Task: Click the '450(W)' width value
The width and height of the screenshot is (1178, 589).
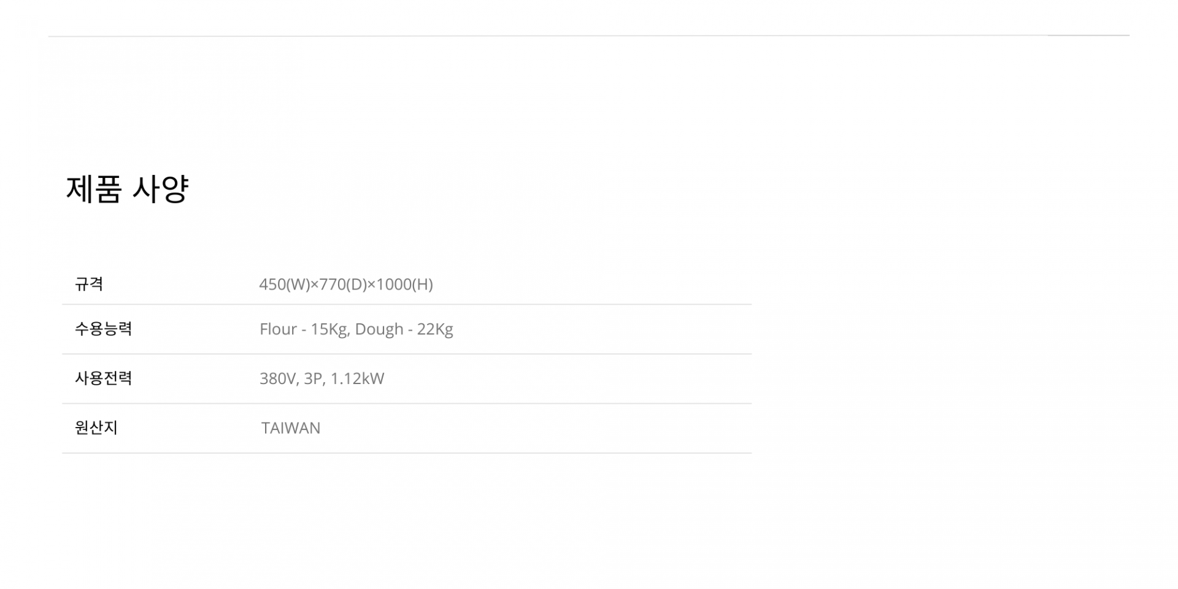Action: (x=284, y=284)
